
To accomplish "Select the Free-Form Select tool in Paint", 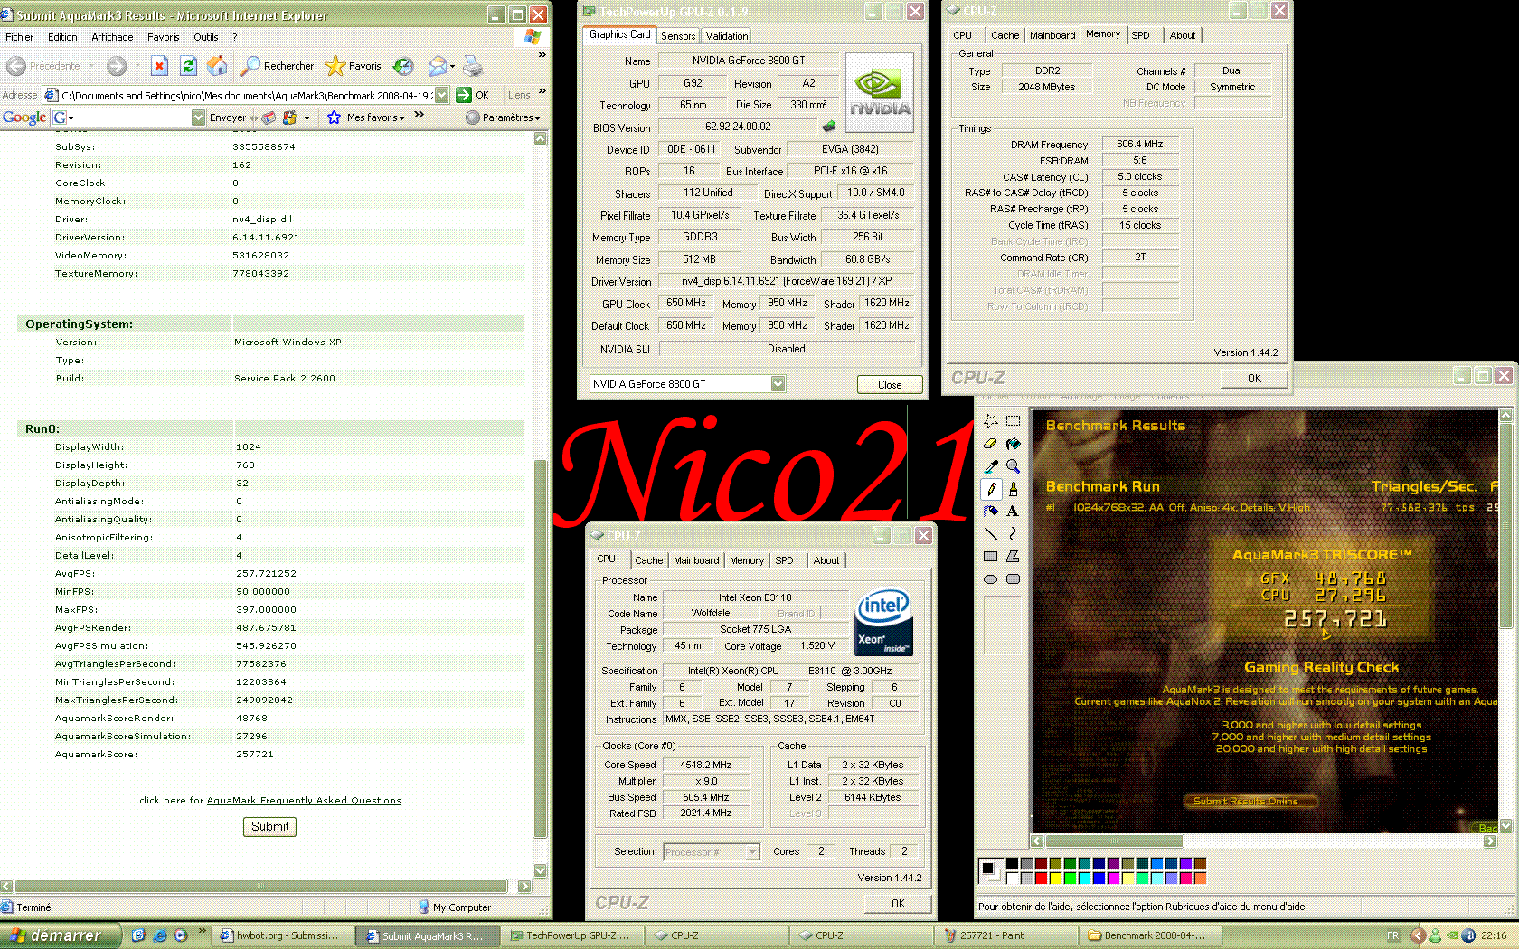I will click(x=991, y=421).
